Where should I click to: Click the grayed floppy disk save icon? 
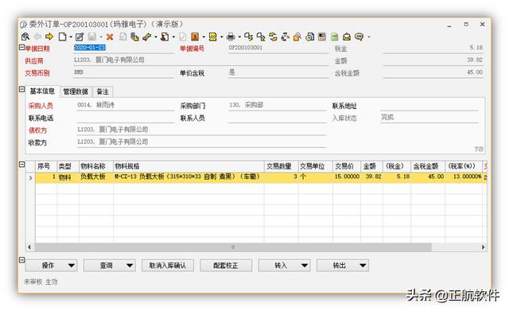(x=92, y=37)
